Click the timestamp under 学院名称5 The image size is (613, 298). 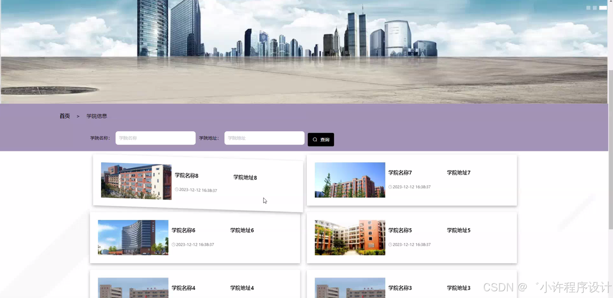(x=412, y=244)
